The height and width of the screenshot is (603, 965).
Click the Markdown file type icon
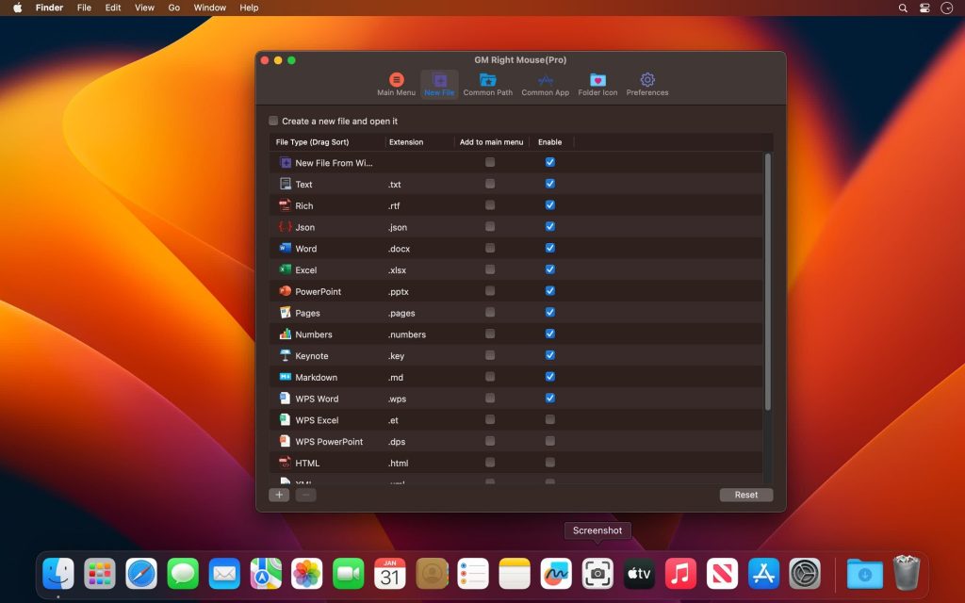[x=285, y=377]
